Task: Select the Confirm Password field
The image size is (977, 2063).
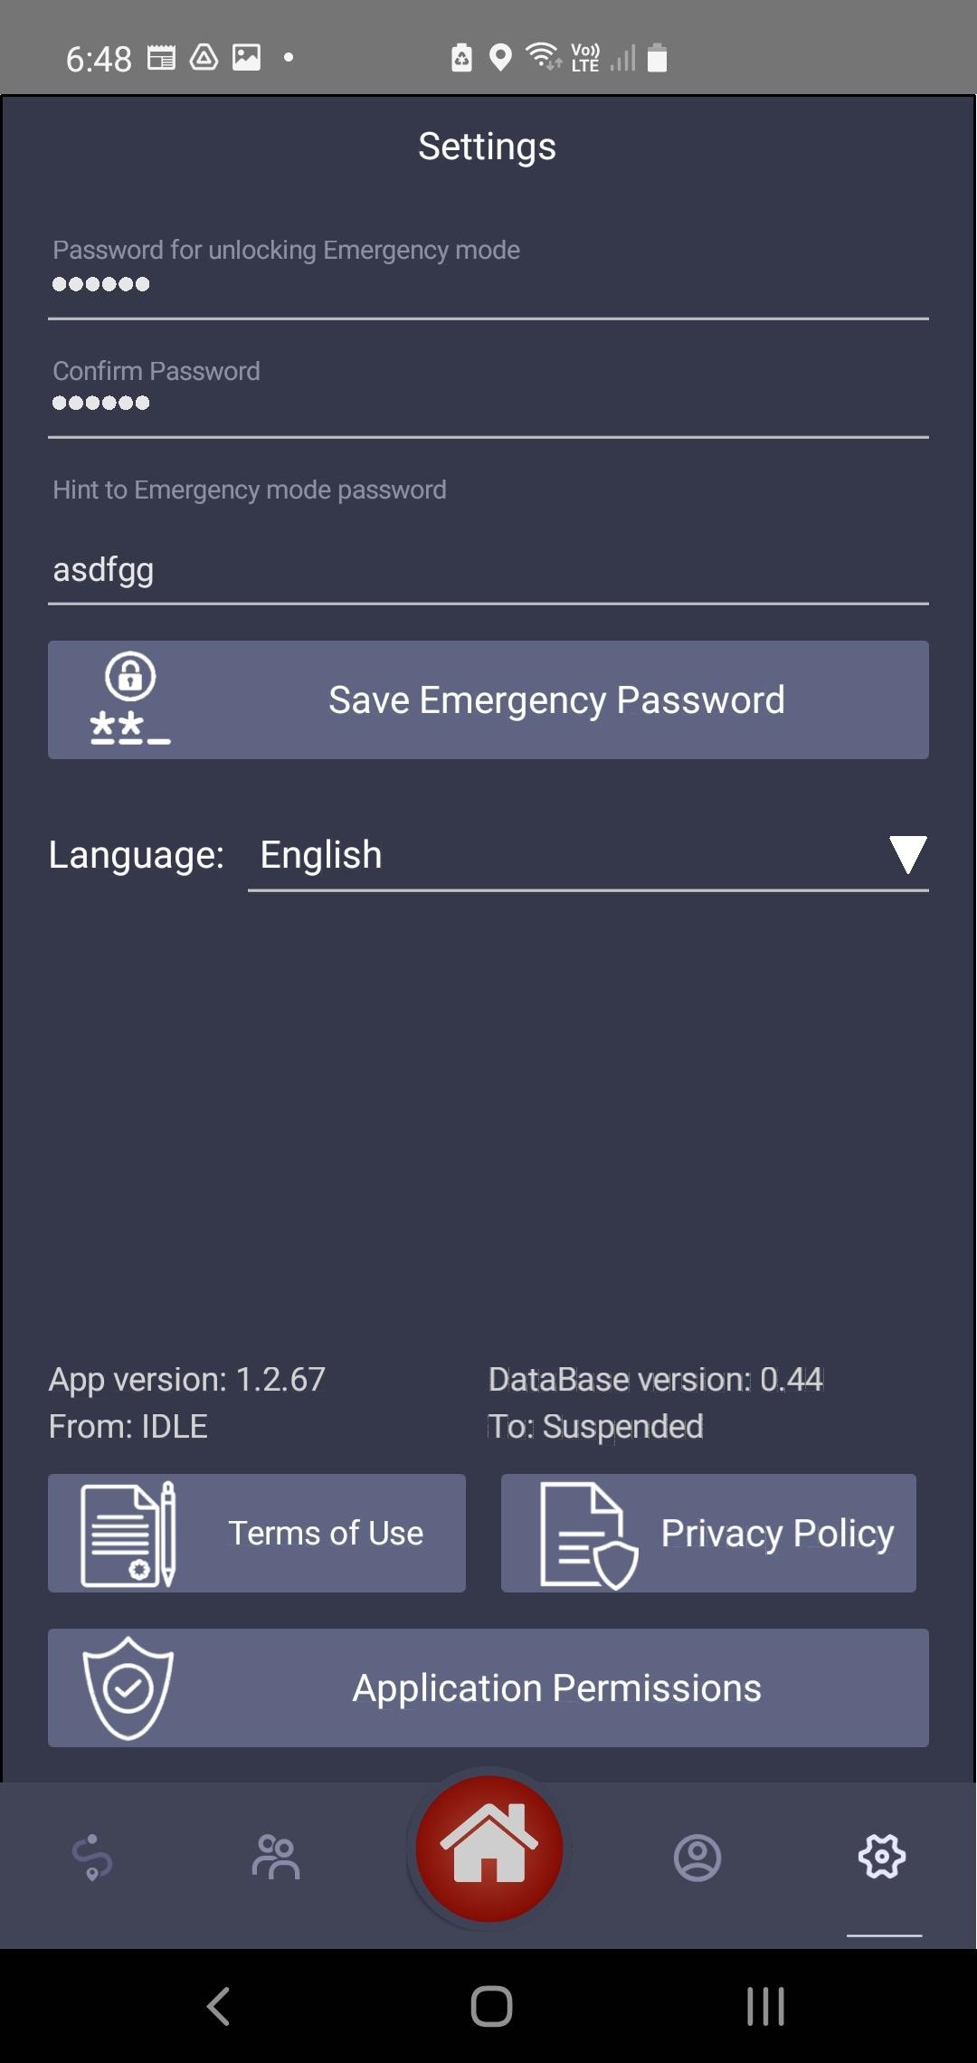Action: pyautogui.click(x=488, y=405)
